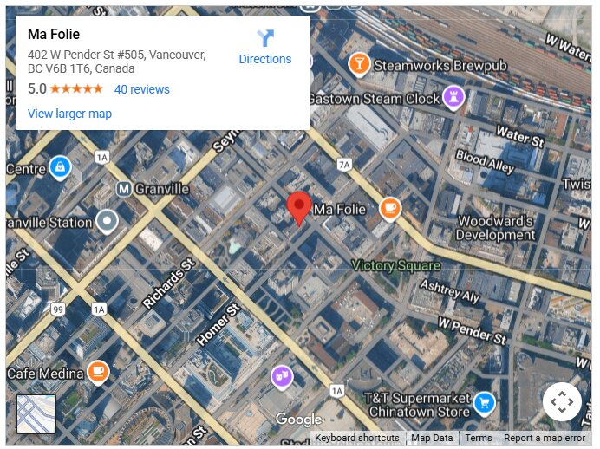The image size is (600, 449).
Task: Open camera controls round button
Action: pos(562,402)
